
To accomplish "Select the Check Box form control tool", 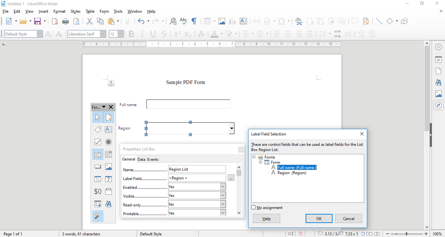I will 97,142.
